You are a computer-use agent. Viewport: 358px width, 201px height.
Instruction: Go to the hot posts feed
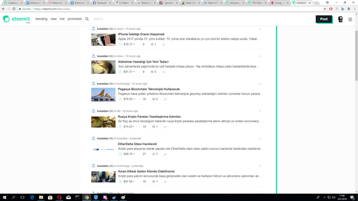(x=62, y=19)
